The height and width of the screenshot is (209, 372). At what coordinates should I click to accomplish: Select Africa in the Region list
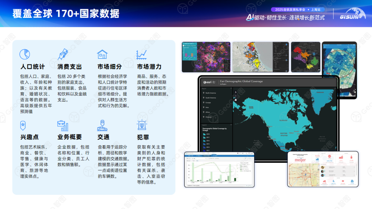[206, 112]
